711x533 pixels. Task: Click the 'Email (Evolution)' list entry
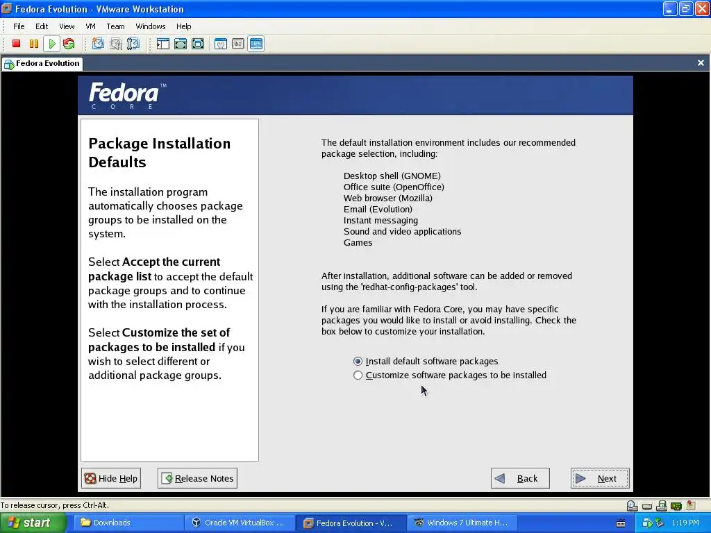click(378, 210)
